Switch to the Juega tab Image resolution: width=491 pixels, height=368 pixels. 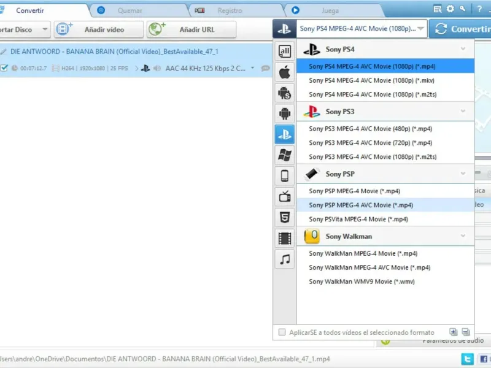(x=330, y=10)
